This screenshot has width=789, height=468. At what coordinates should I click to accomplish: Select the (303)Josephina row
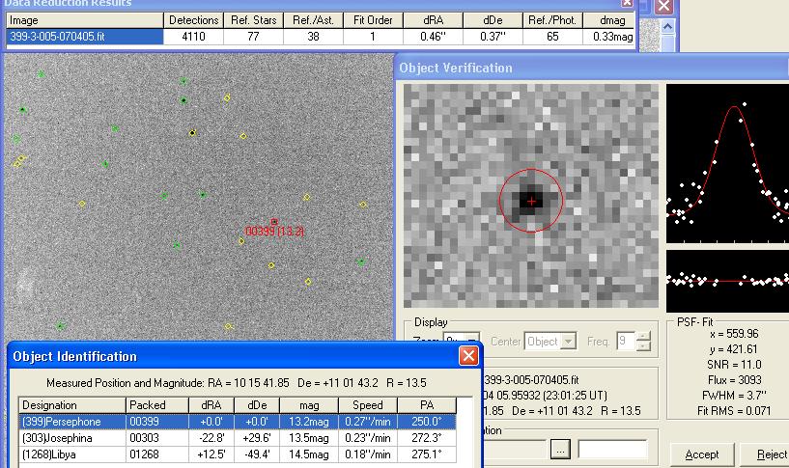(x=238, y=438)
